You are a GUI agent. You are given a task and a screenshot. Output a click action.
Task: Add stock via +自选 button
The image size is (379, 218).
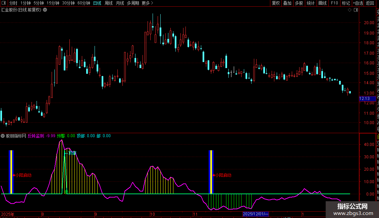tap(358, 3)
